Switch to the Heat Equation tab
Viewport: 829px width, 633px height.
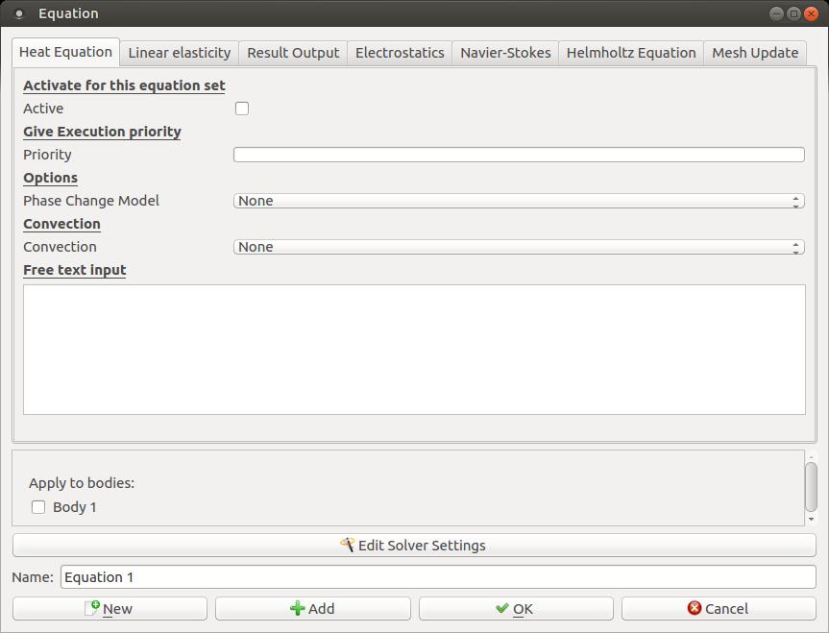pos(65,52)
